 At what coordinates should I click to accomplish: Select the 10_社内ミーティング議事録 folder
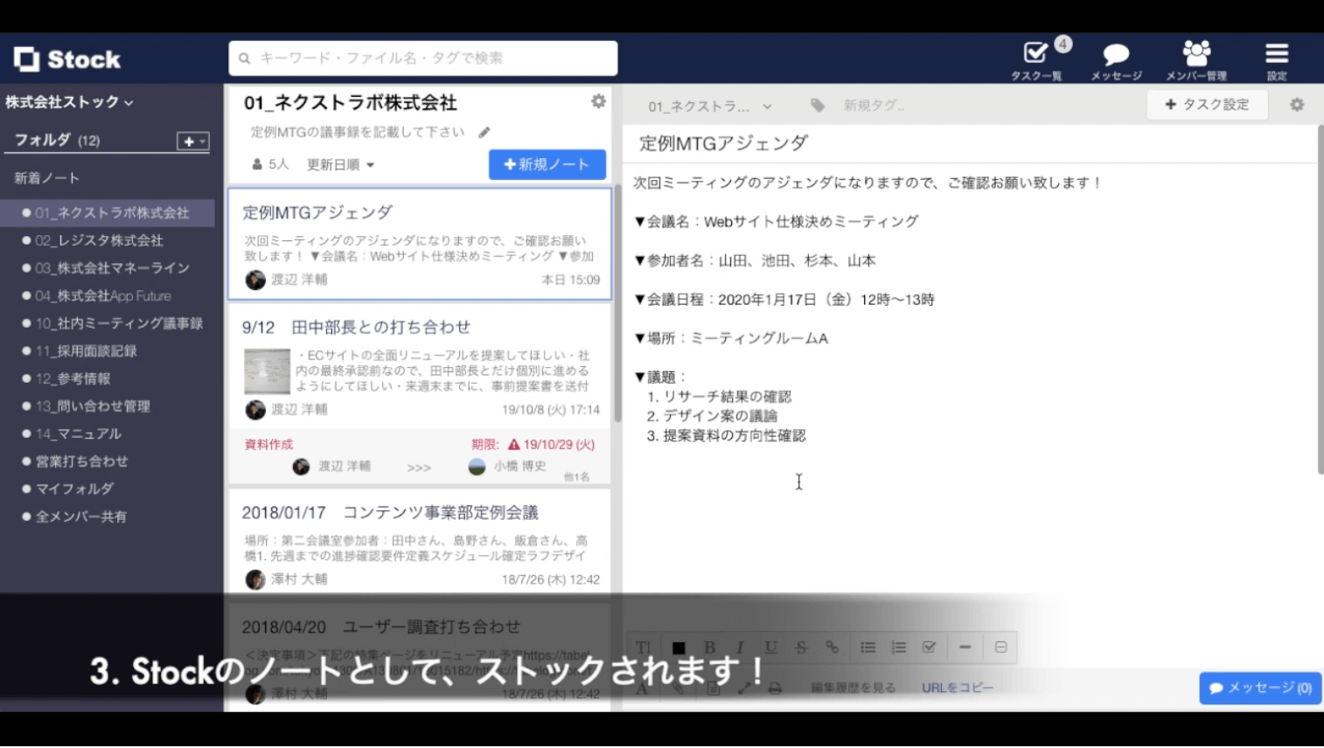tap(119, 323)
